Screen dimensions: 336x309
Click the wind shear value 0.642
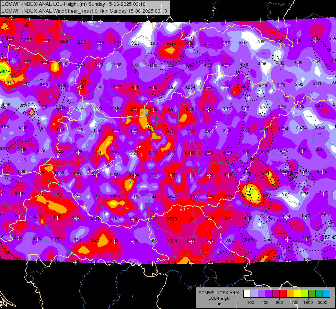pos(172,197)
